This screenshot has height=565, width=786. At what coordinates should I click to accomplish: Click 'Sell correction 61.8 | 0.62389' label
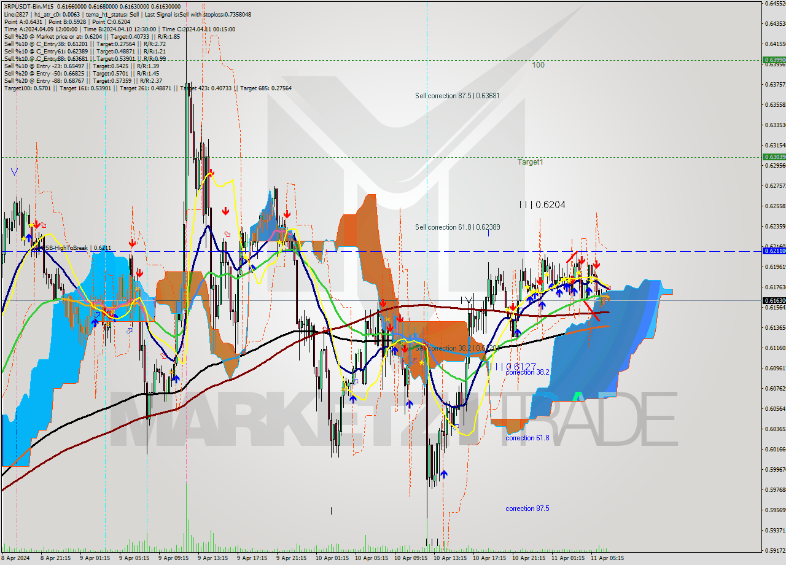click(x=457, y=227)
